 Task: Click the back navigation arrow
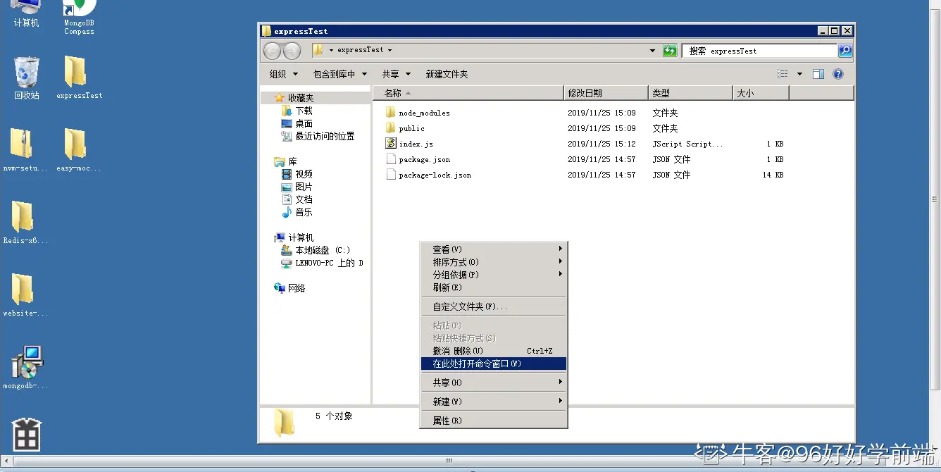272,50
